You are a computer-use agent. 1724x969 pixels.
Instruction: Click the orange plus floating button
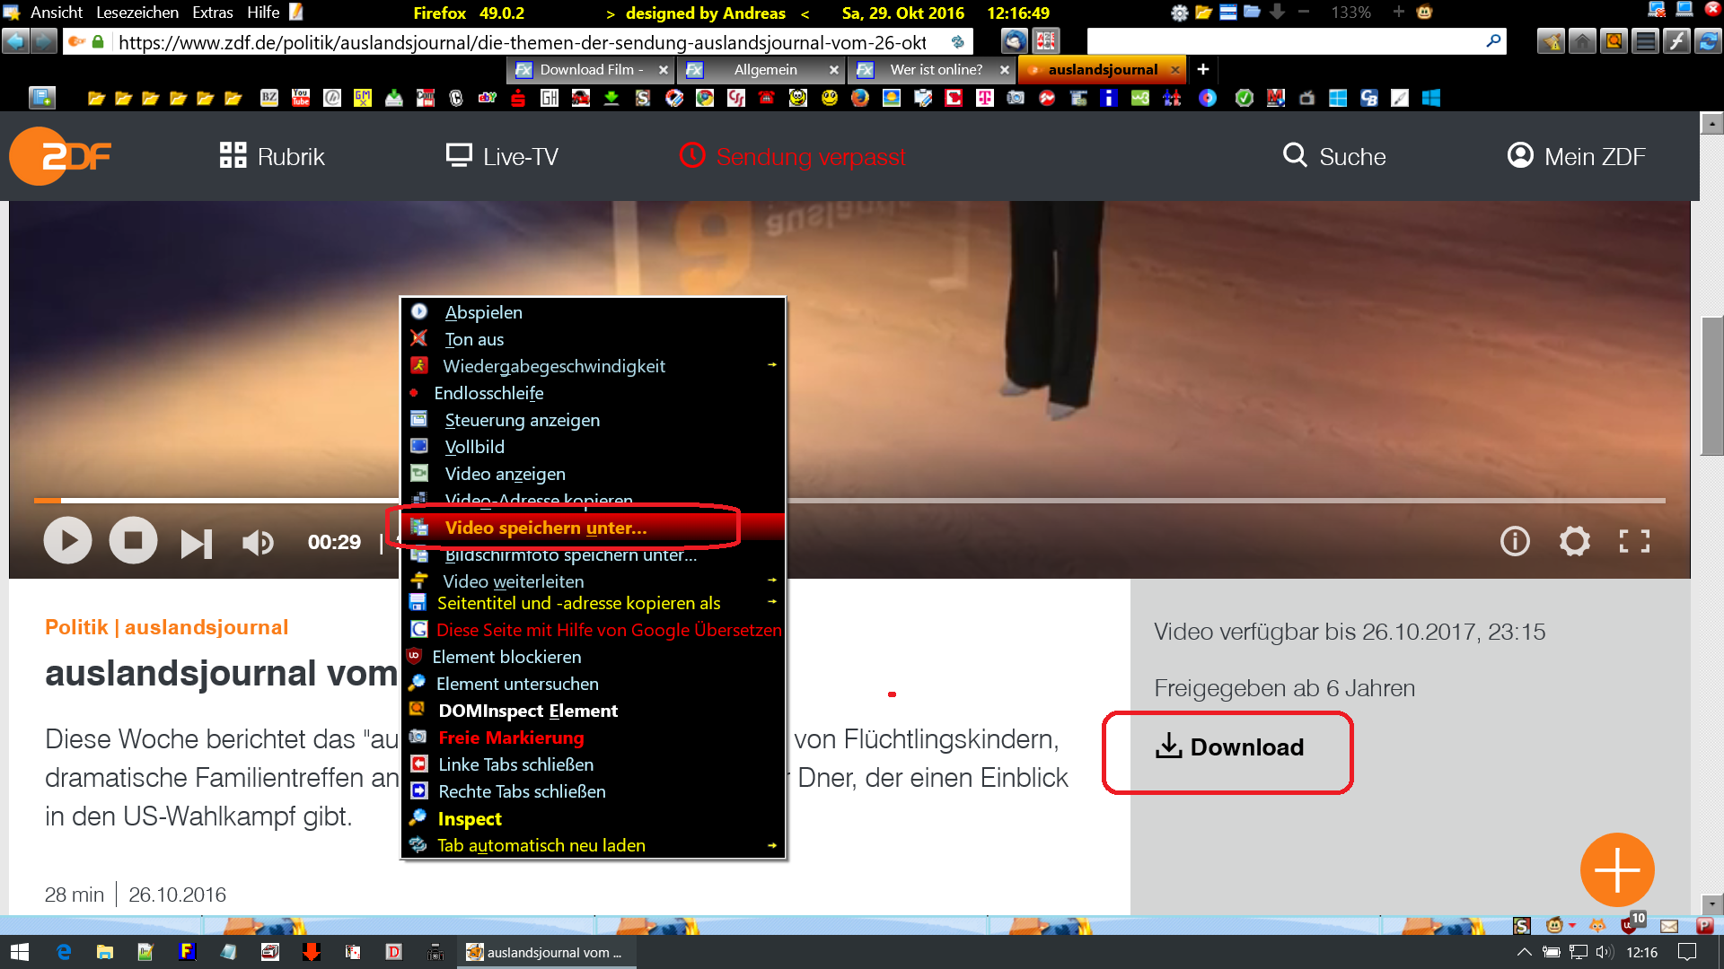(1616, 869)
